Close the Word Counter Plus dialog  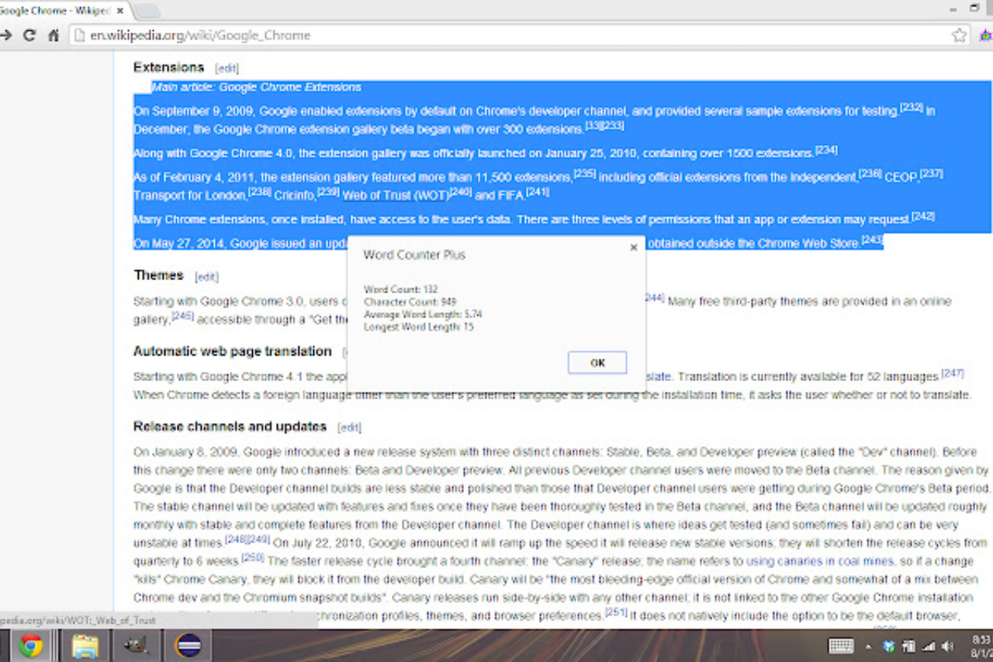(x=633, y=248)
